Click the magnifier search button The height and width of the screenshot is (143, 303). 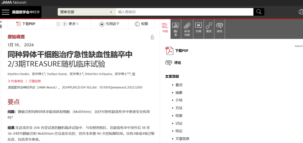[x=259, y=12]
